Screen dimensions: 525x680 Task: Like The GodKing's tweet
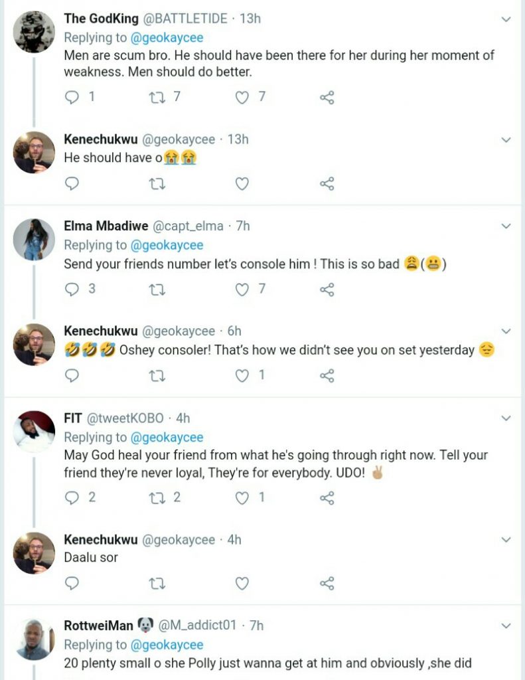click(242, 98)
